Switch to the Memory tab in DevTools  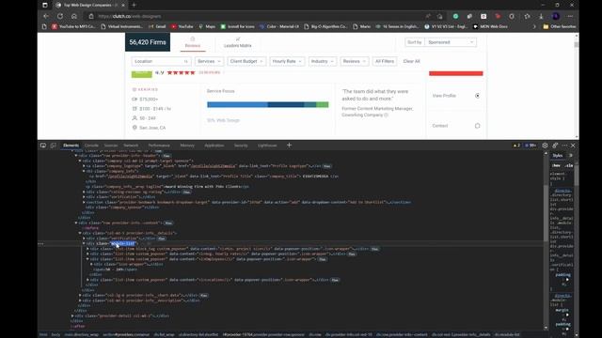click(187, 146)
